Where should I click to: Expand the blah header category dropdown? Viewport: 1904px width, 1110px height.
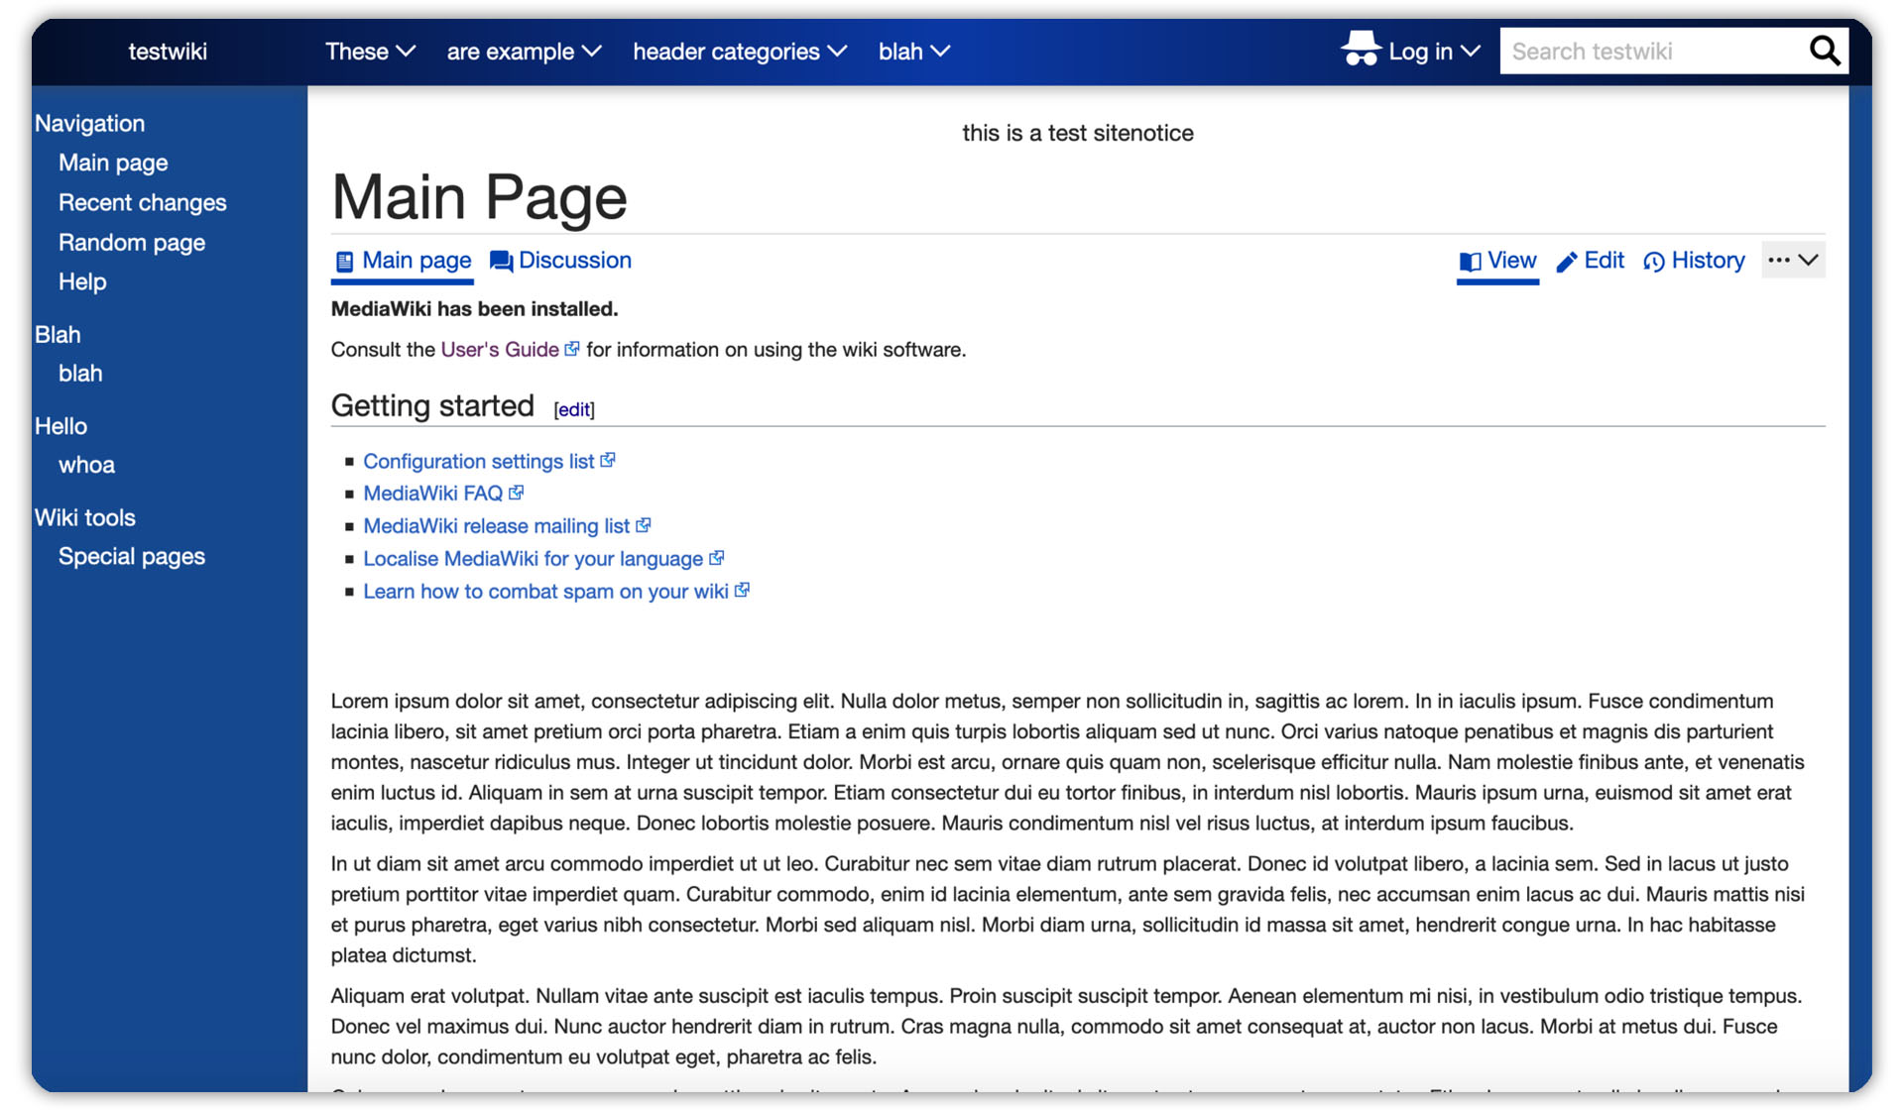[x=915, y=52]
